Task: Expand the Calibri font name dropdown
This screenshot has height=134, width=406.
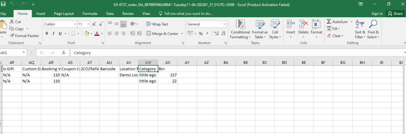Action: point(75,24)
